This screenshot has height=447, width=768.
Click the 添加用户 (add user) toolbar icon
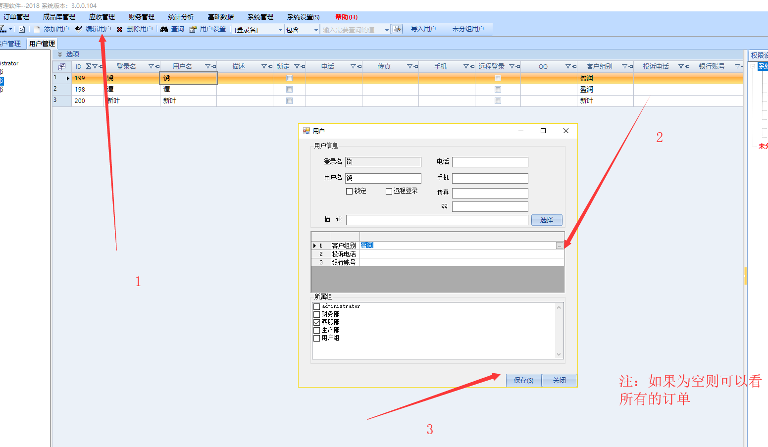(37, 29)
